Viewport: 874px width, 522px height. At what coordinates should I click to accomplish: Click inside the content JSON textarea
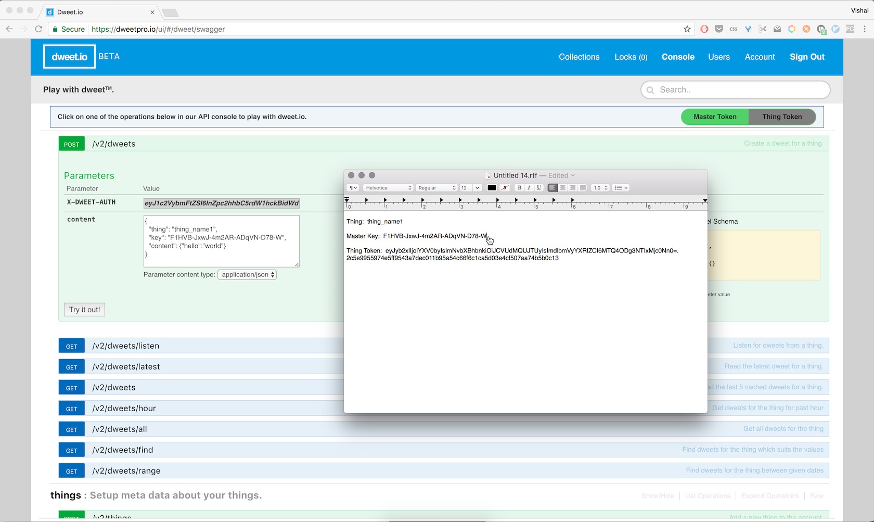pyautogui.click(x=222, y=241)
